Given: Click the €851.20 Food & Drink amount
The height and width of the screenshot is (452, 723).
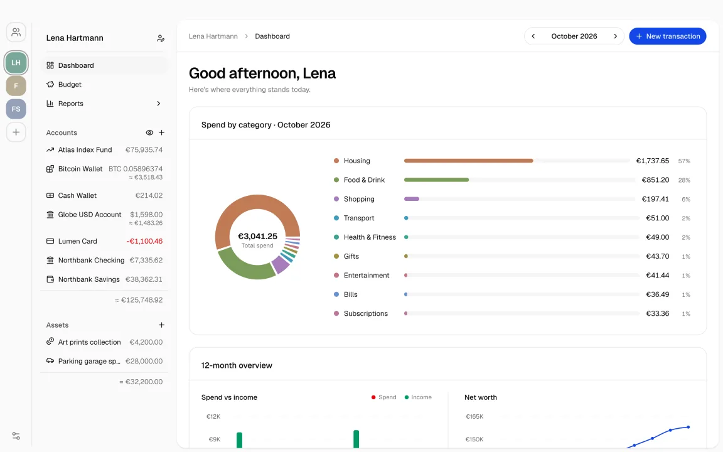Looking at the screenshot, I should click(655, 180).
